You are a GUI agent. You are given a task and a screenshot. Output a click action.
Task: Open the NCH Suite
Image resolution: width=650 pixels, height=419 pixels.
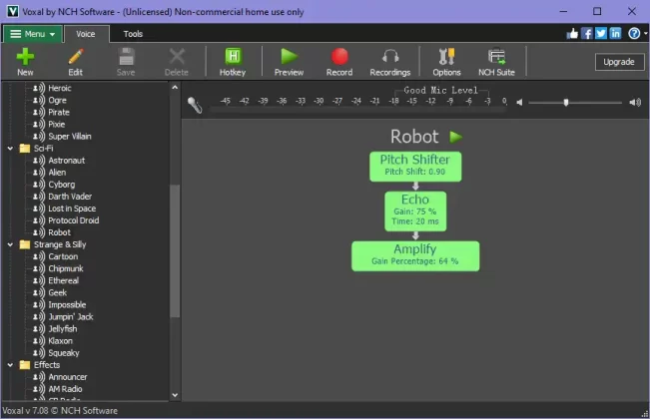click(x=496, y=62)
